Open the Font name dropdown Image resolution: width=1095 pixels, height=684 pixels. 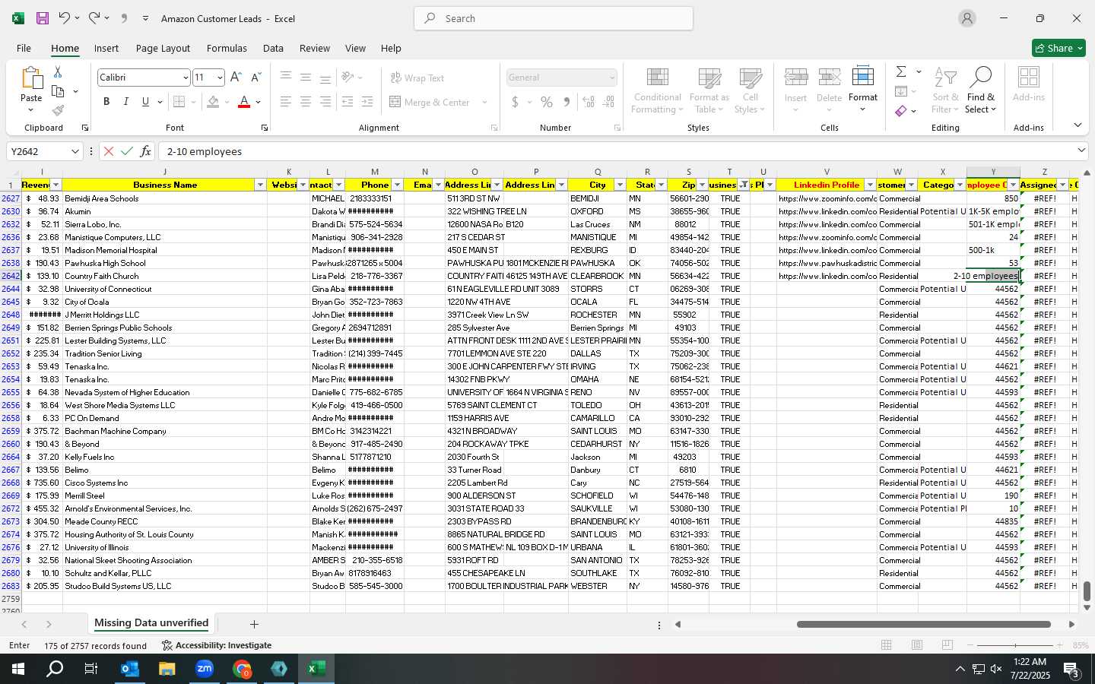185,78
